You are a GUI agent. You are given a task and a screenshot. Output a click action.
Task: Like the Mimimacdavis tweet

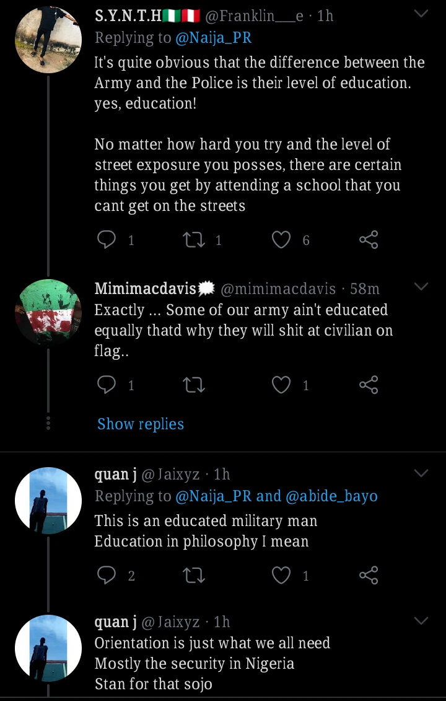[x=282, y=385]
